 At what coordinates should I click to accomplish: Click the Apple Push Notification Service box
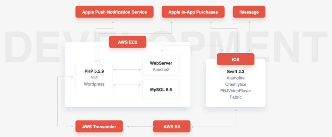tap(114, 12)
